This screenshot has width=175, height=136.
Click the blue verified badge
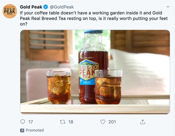[46, 7]
